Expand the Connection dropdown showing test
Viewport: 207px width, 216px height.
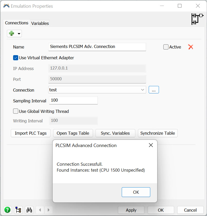coord(143,90)
